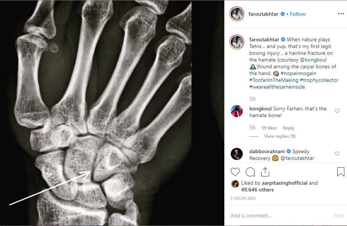This screenshot has width=347, height=226.
Task: Follow the faroutakhtar account
Action: [x=298, y=14]
